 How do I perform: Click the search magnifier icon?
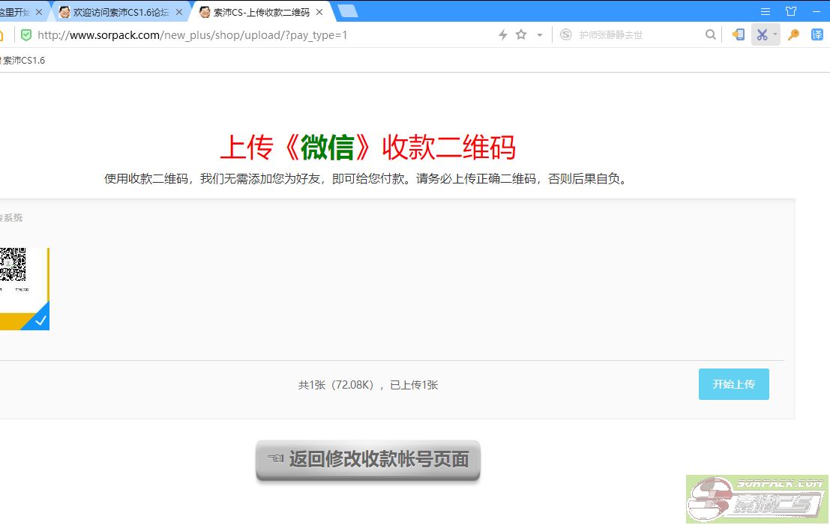pyautogui.click(x=710, y=35)
